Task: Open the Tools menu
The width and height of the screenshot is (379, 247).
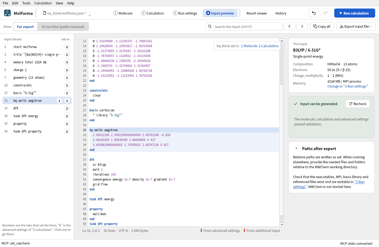Action: click(26, 3)
